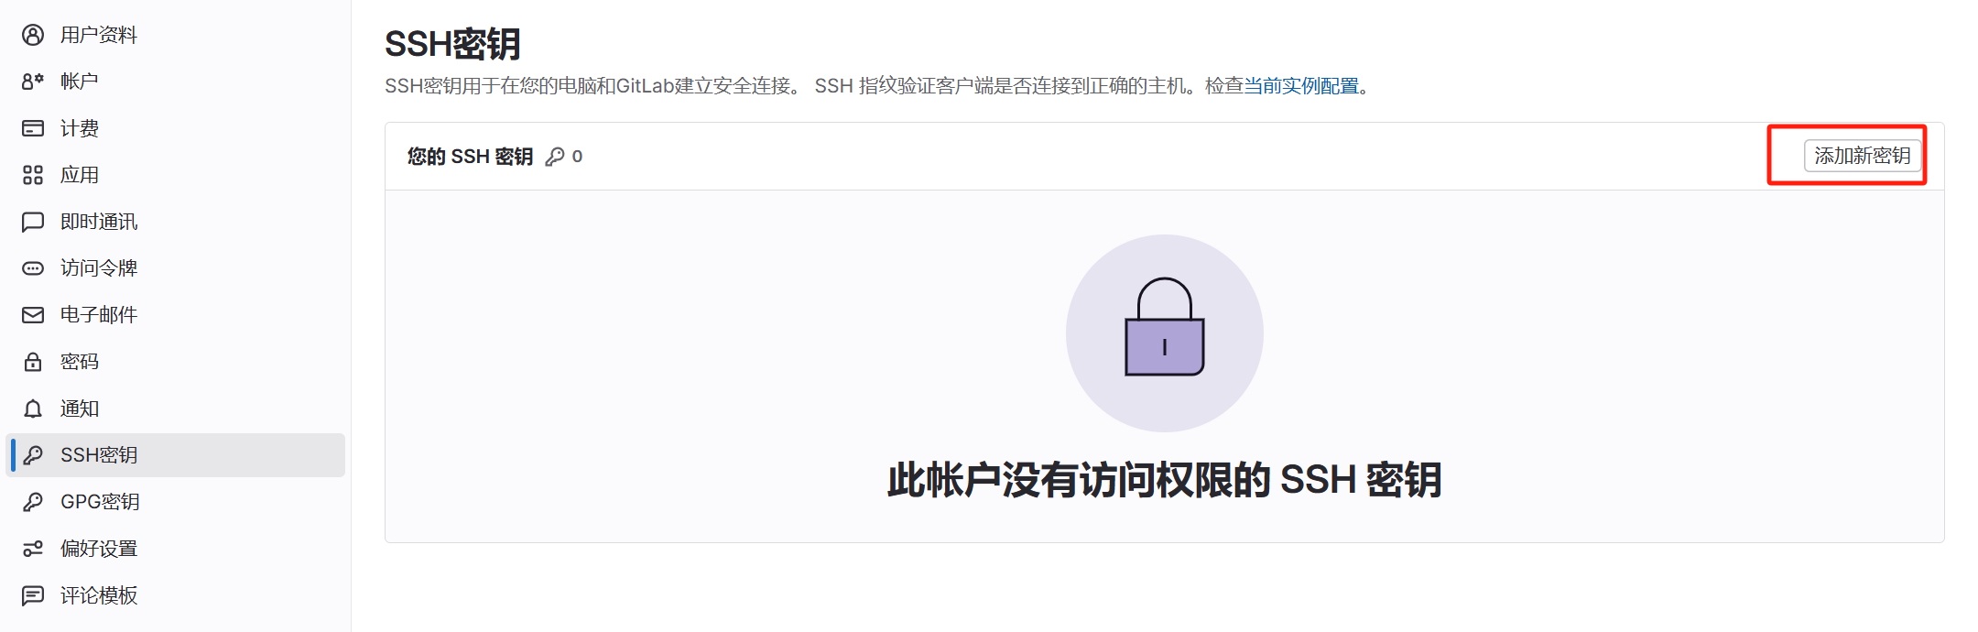Click the 应用 grid icon
Viewport: 1978px width, 632px height.
pyautogui.click(x=33, y=175)
